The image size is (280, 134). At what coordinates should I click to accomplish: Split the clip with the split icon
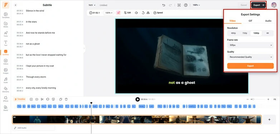click(x=37, y=99)
